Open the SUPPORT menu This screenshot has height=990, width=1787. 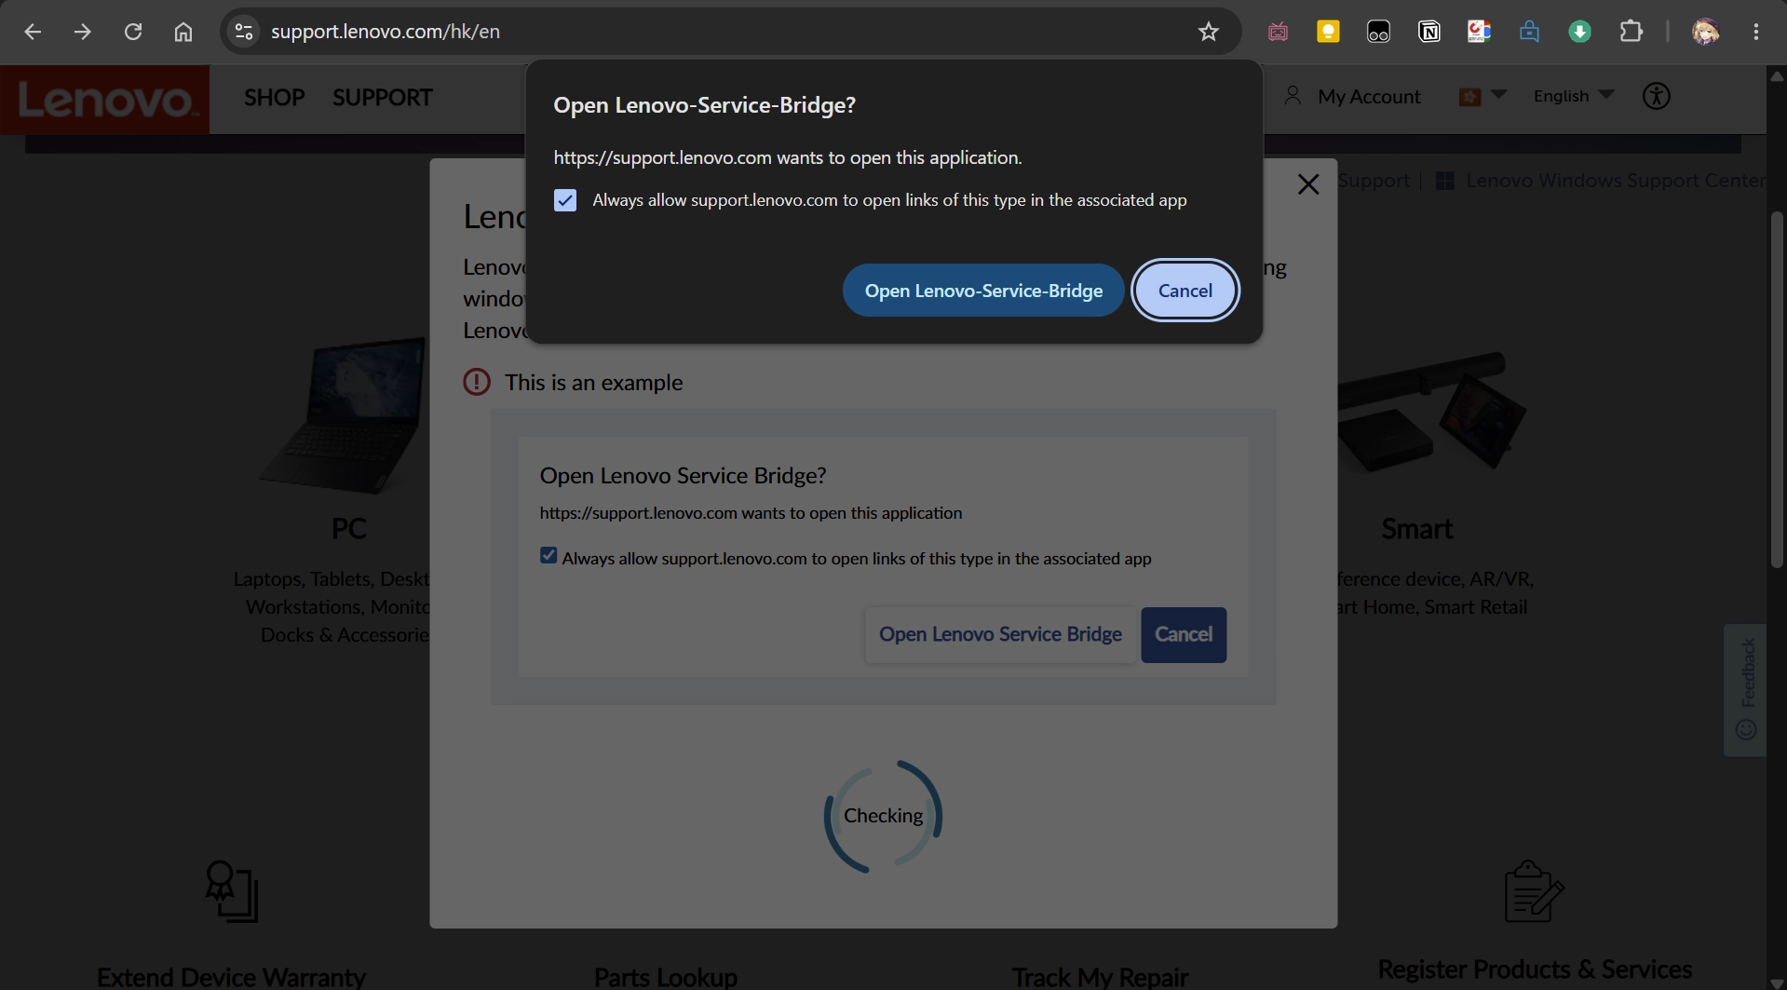[x=383, y=98]
